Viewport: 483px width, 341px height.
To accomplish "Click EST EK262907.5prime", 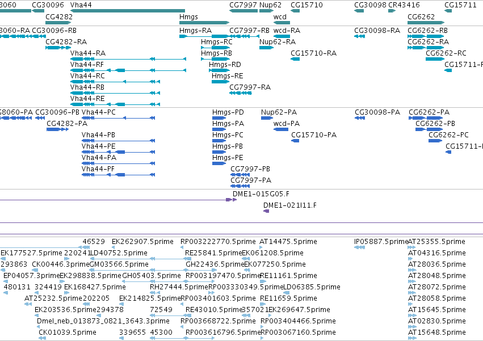I will pos(142,242).
